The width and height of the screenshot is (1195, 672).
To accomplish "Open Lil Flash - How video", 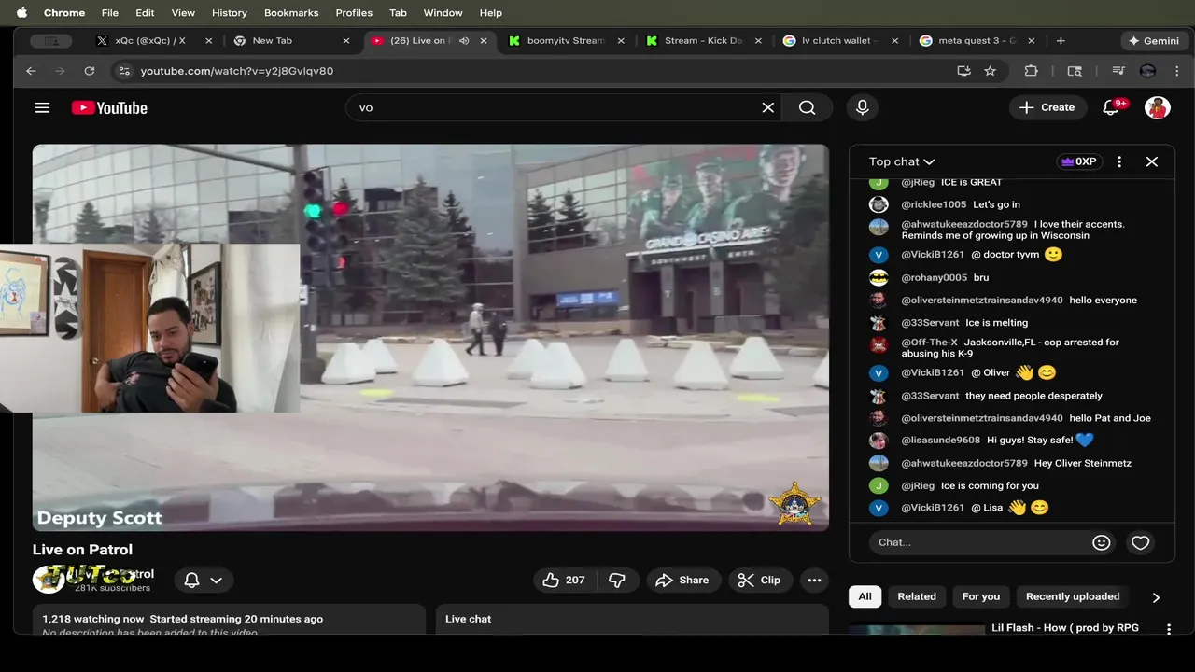I will (1065, 628).
